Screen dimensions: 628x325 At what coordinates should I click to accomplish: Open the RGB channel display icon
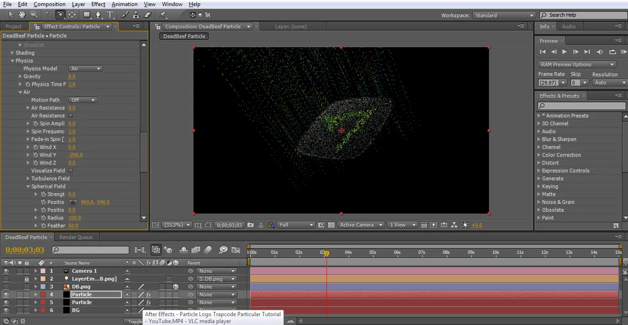pyautogui.click(x=271, y=225)
